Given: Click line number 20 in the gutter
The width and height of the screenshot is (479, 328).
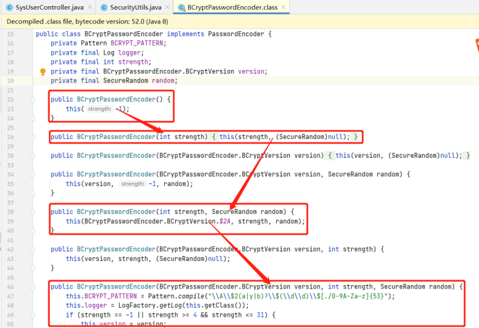Looking at the screenshot, I should [x=10, y=81].
